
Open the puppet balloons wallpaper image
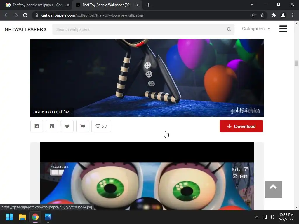click(147, 78)
